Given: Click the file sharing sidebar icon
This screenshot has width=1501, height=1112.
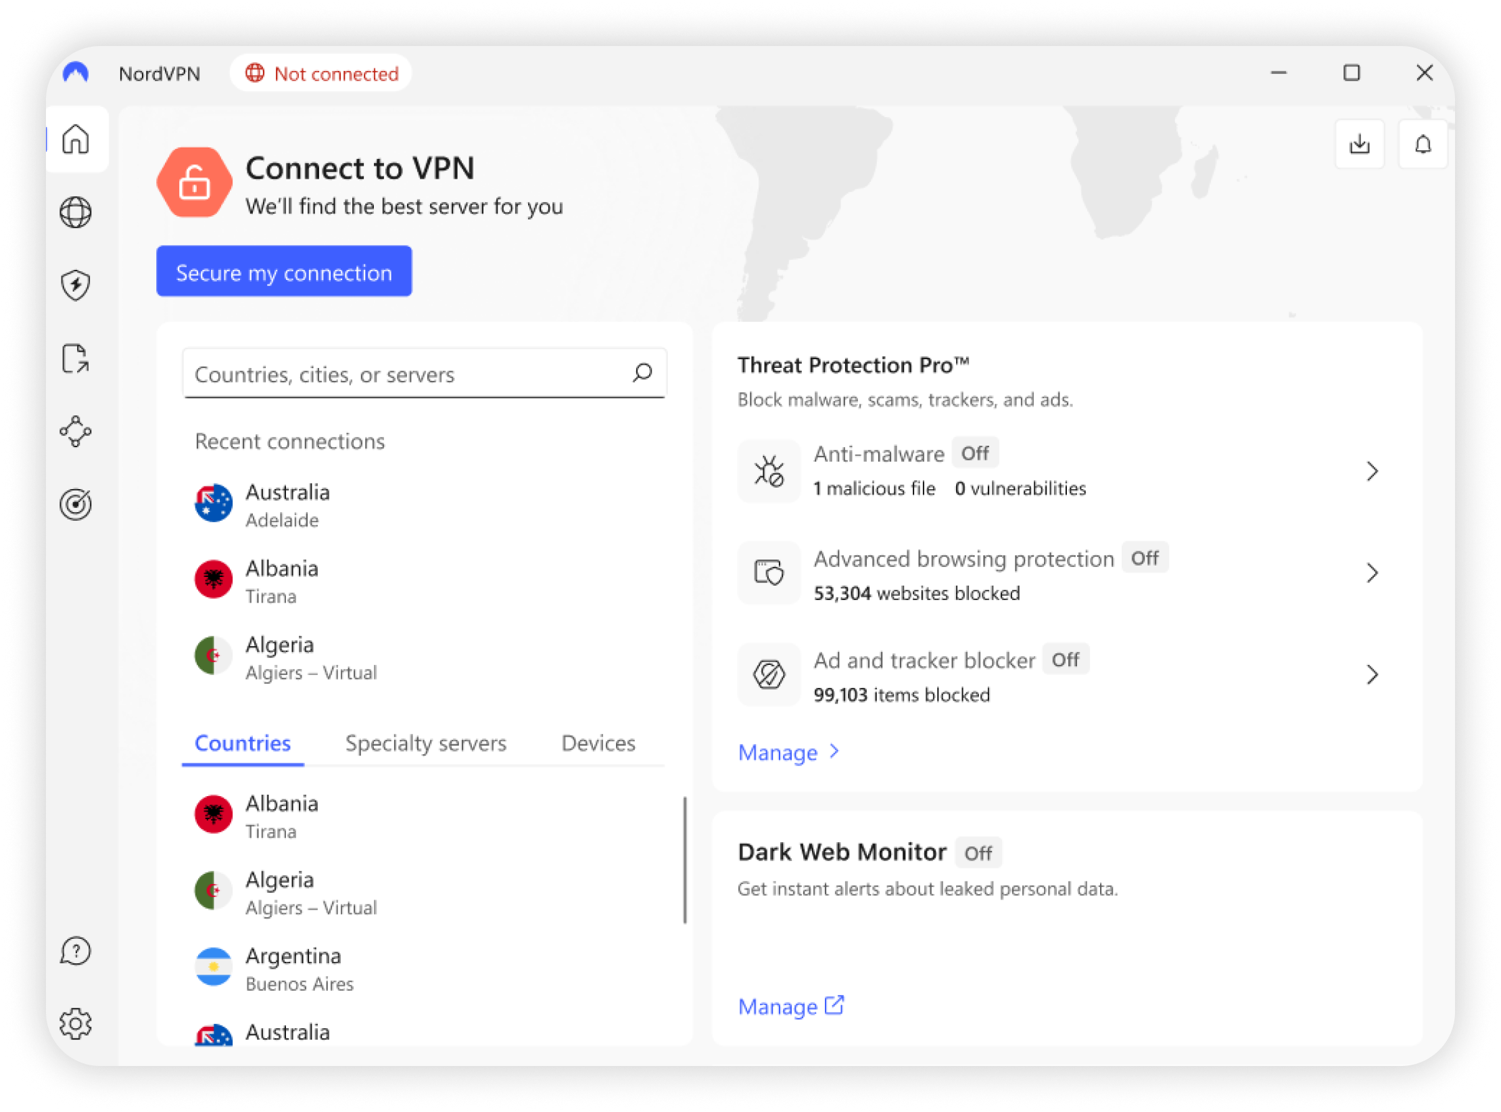Looking at the screenshot, I should pyautogui.click(x=76, y=358).
